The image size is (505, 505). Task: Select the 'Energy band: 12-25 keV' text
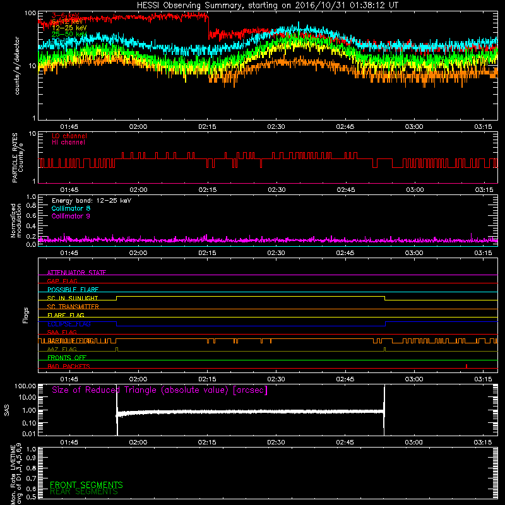[92, 201]
